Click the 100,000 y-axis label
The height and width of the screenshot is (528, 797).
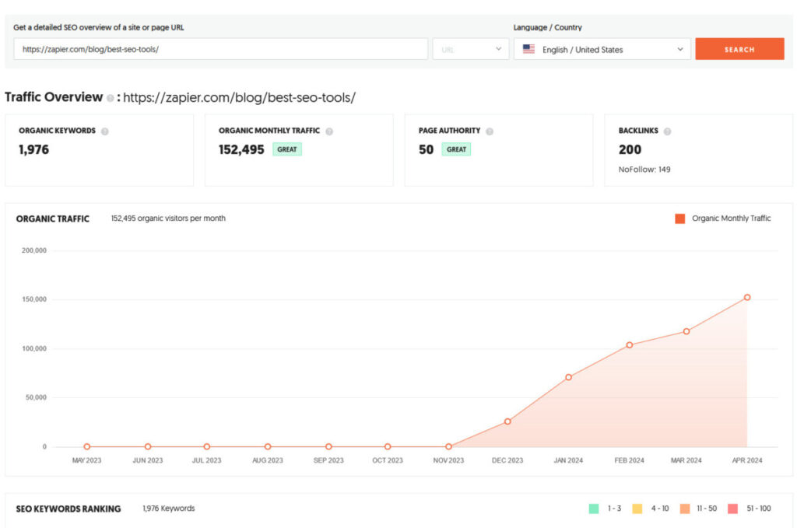(x=33, y=349)
